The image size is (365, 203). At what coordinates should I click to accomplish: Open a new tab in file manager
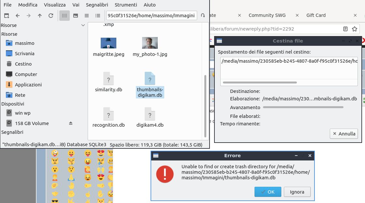pyautogui.click(x=7, y=16)
